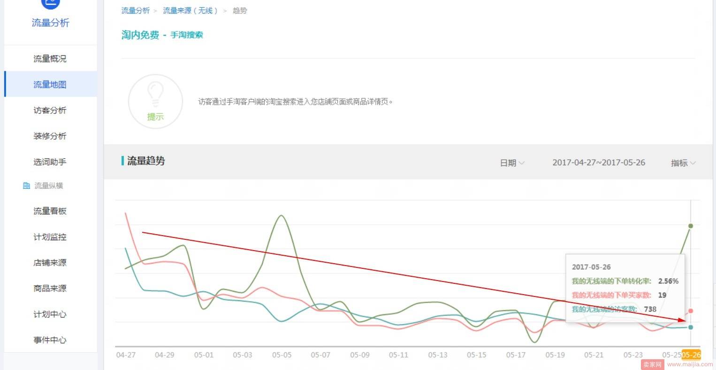Screen dimensions: 716x370
Task: Open 计划监控 page
Action: point(50,237)
